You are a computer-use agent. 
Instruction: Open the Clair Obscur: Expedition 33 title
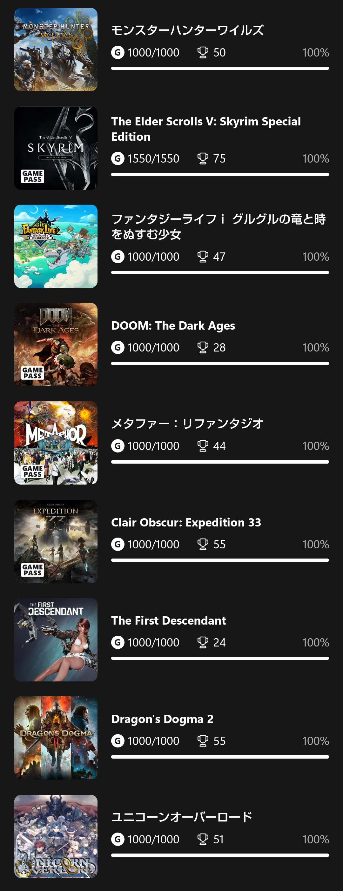tap(186, 522)
